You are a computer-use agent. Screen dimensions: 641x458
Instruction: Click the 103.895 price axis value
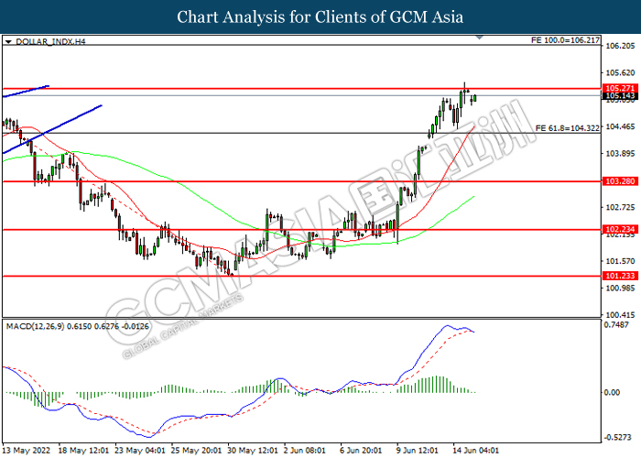coord(620,153)
